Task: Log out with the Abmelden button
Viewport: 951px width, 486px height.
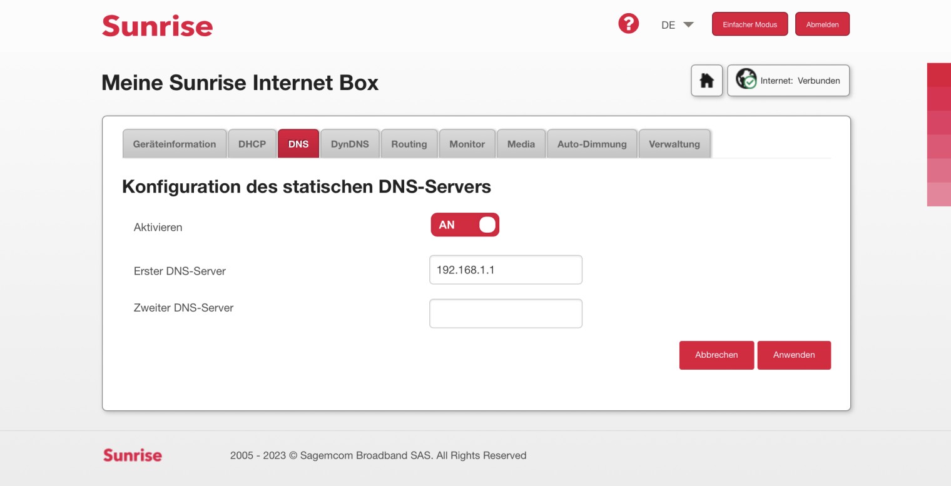Action: [822, 24]
